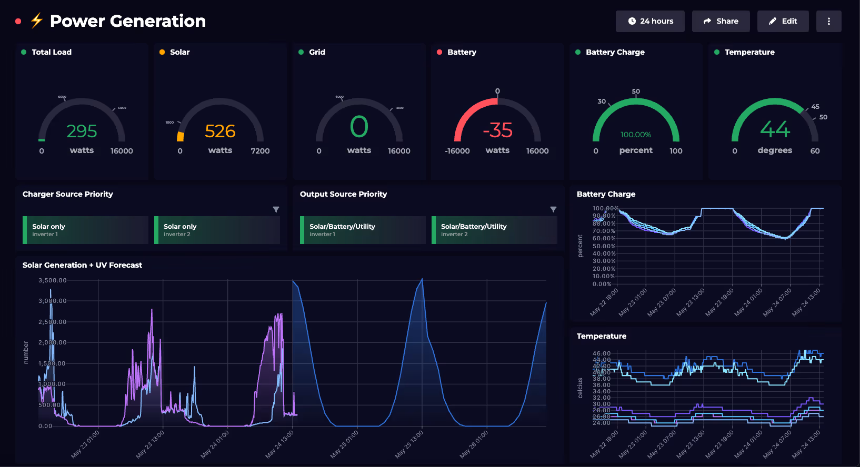Open the 24 hours time range selector
Viewport: 860px width, 467px height.
click(x=650, y=21)
